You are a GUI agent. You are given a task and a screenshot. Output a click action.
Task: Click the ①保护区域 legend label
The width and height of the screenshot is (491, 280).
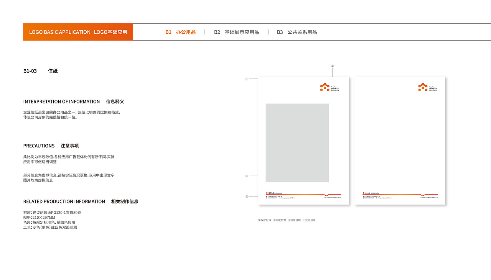pyautogui.click(x=265, y=220)
